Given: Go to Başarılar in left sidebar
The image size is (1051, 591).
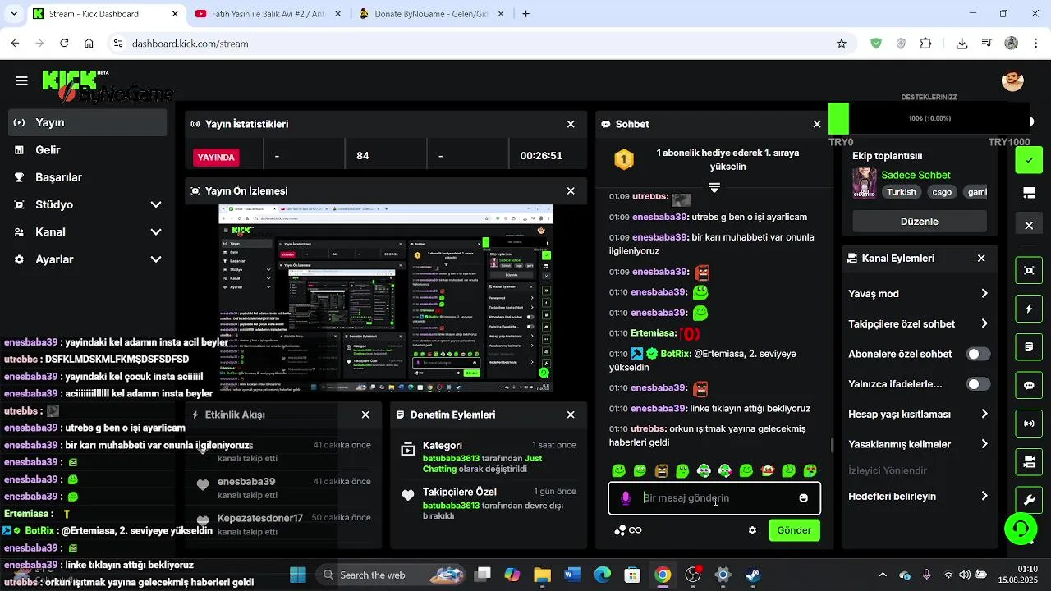Looking at the screenshot, I should point(87,177).
